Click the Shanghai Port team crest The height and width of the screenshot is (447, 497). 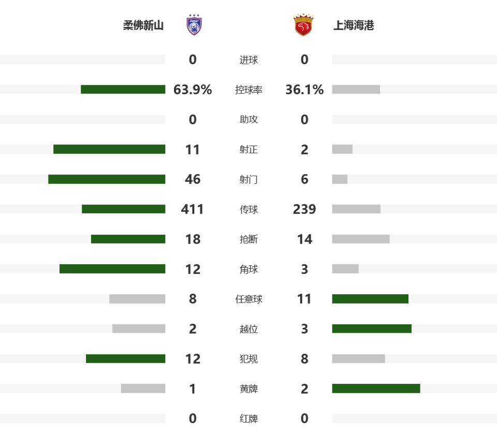(x=303, y=25)
